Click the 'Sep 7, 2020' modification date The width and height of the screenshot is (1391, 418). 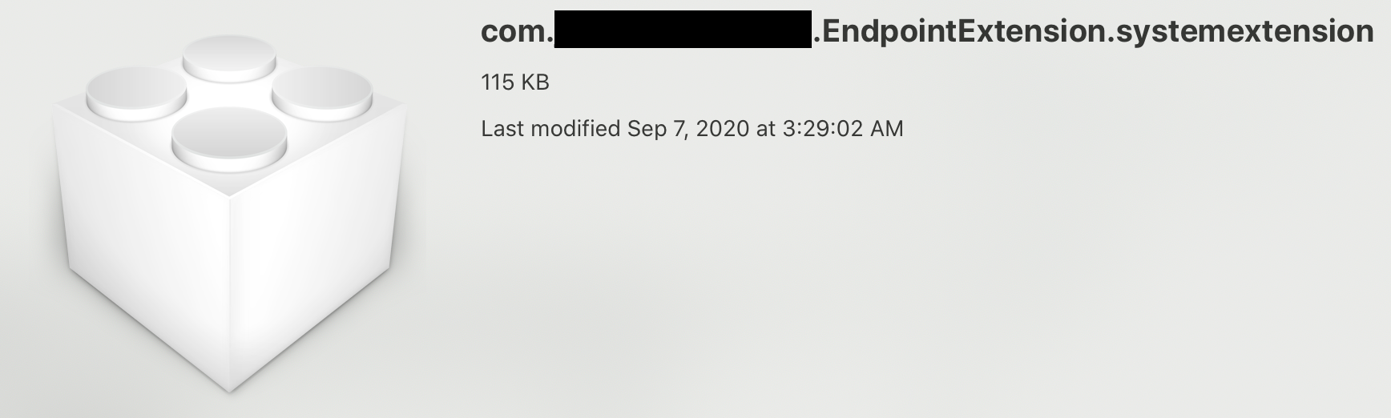coord(688,129)
